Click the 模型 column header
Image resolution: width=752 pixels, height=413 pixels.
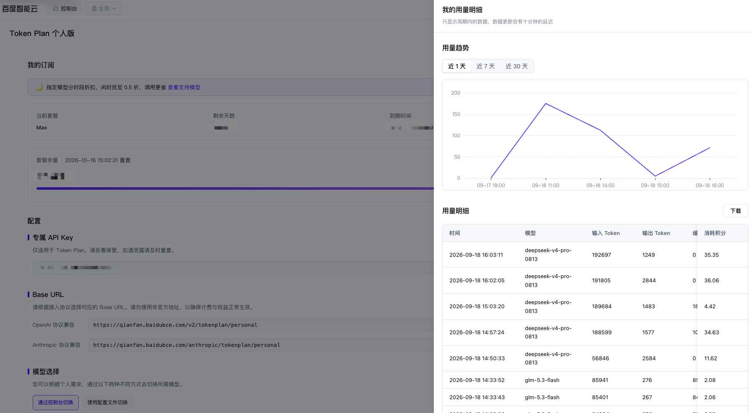tap(530, 233)
